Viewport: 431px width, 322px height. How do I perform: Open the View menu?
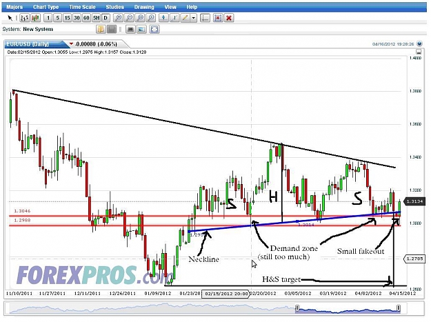[170, 7]
